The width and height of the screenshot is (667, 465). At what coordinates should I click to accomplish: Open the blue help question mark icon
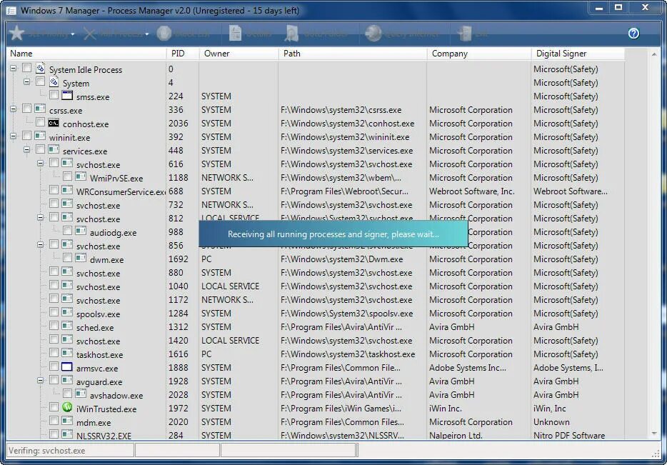[633, 33]
